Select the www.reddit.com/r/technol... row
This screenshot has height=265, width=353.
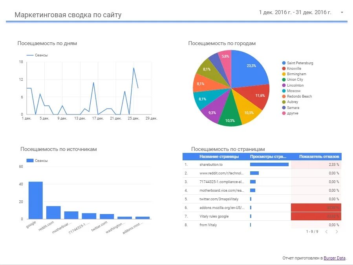(262, 173)
